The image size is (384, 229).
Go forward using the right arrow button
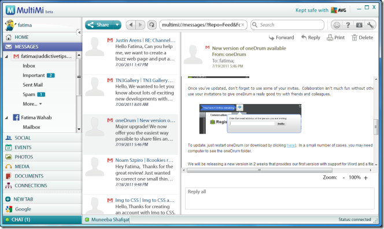[x=141, y=25]
